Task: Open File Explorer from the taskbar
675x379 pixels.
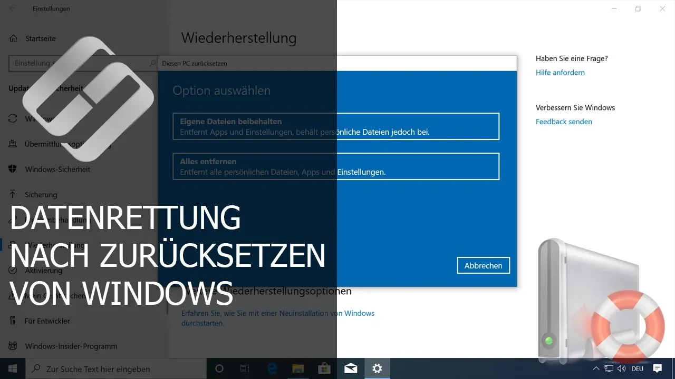Action: click(298, 368)
